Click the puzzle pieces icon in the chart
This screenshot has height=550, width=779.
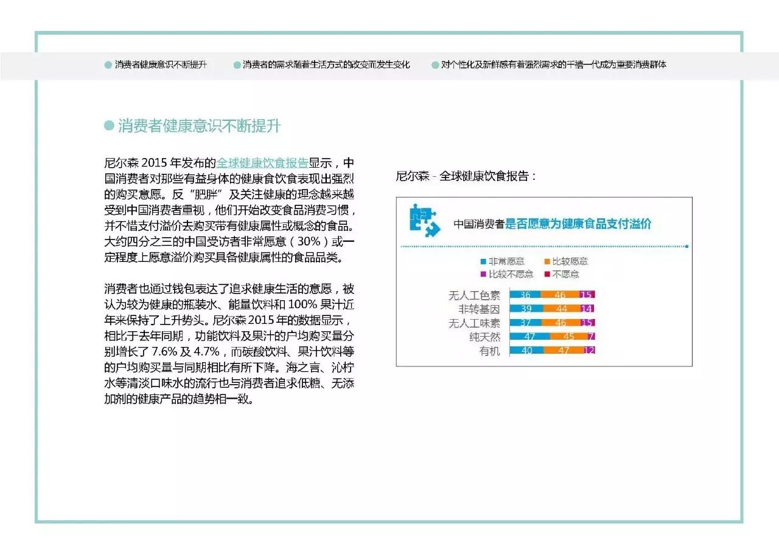425,220
